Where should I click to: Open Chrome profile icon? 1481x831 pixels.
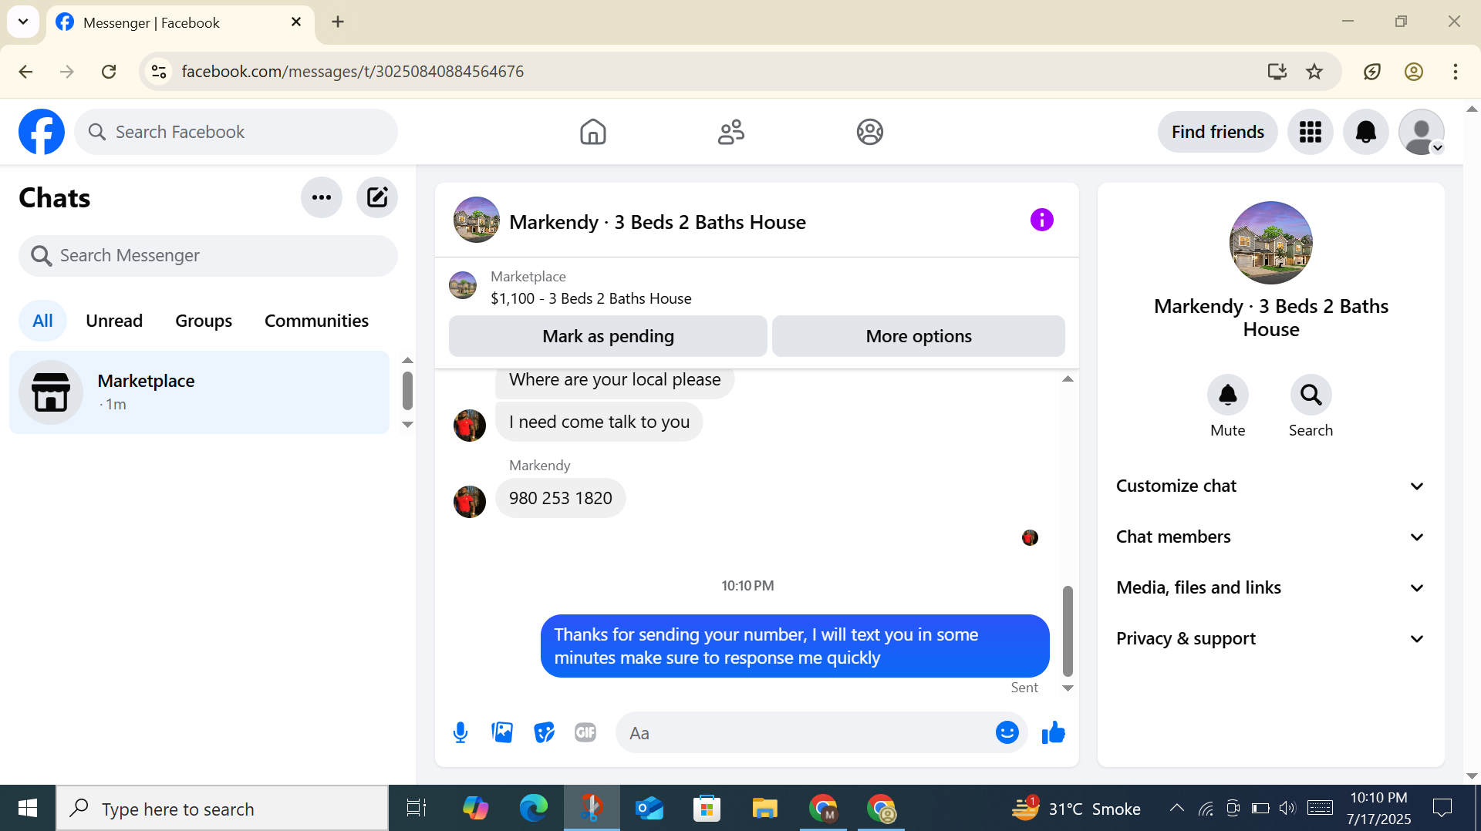coord(1413,71)
